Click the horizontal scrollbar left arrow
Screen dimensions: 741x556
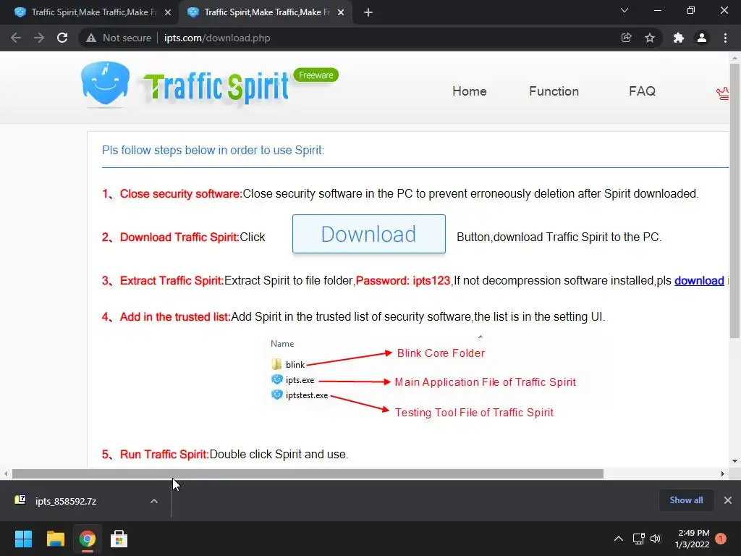pos(6,473)
